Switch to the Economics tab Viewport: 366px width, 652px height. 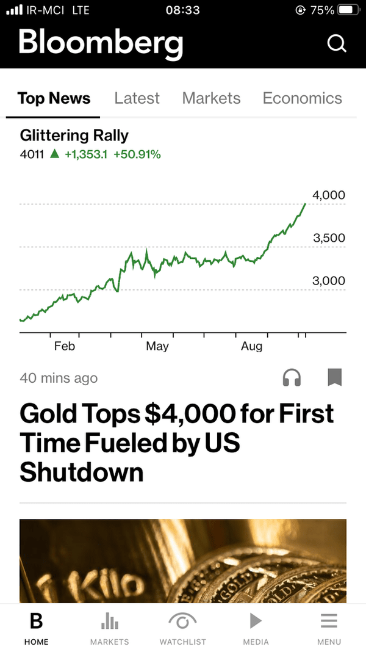point(302,98)
